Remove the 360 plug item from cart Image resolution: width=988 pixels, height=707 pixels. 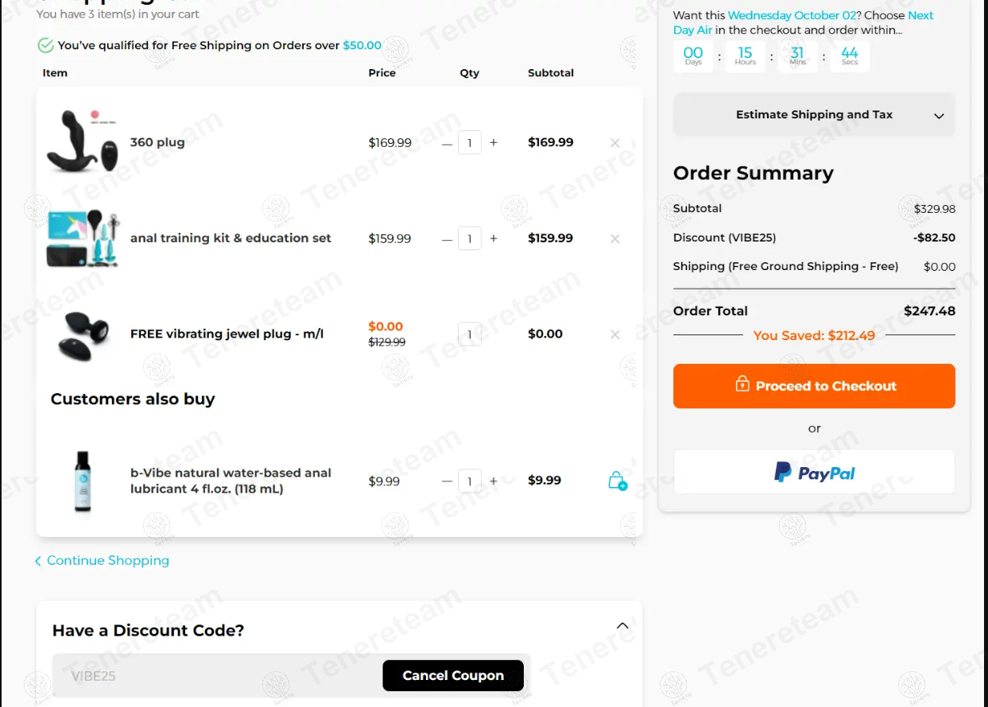click(x=614, y=143)
